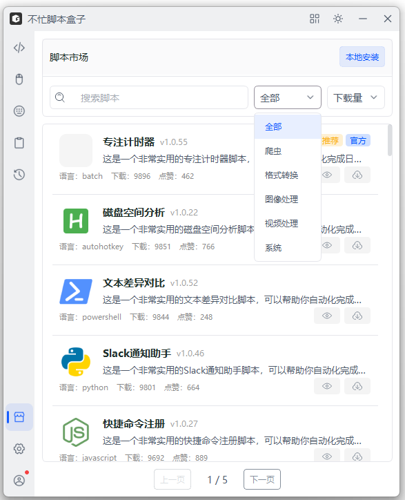Viewport: 405px width, 500px height.
Task: Choose 图像处理 category option
Action: tap(288, 200)
